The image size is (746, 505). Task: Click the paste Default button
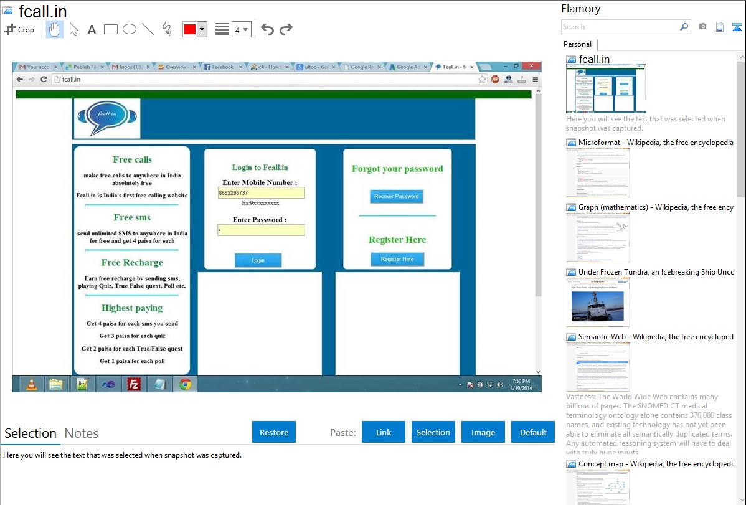click(533, 432)
